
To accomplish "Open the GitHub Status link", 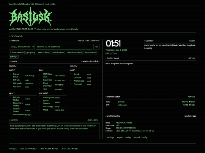I will click(16, 99).
